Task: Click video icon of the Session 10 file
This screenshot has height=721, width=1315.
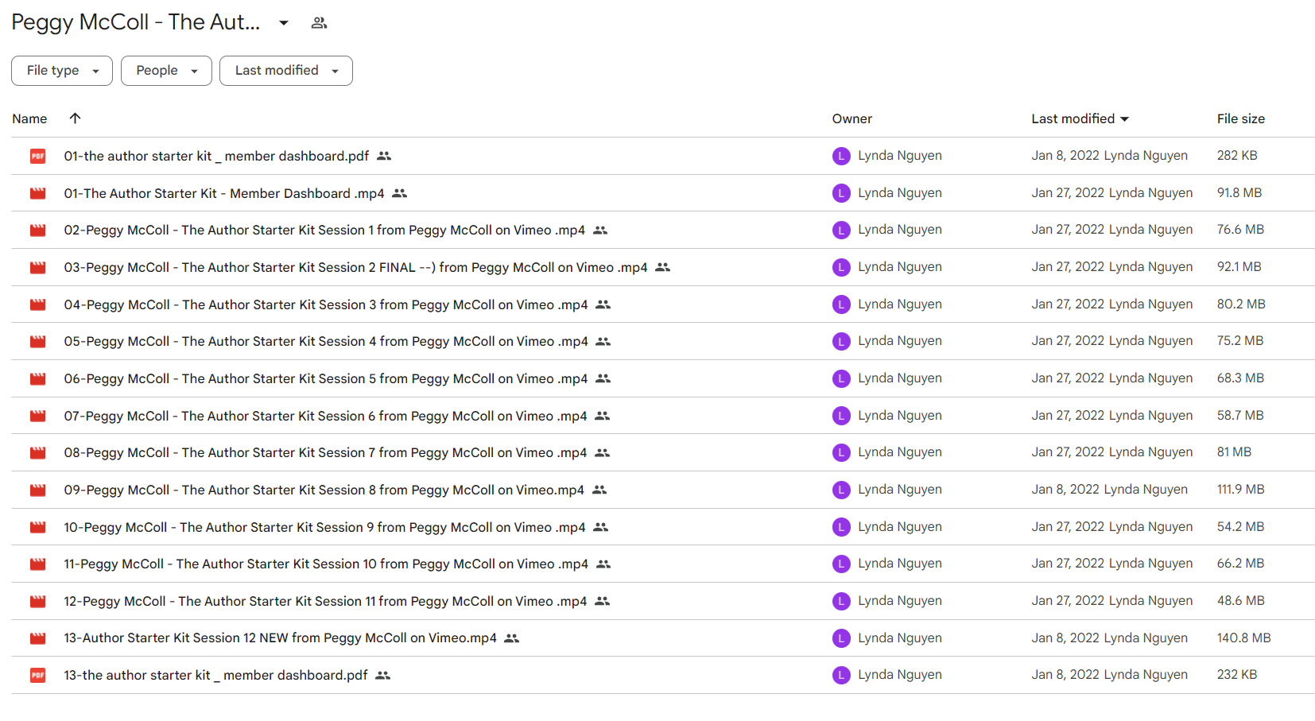Action: (x=37, y=564)
